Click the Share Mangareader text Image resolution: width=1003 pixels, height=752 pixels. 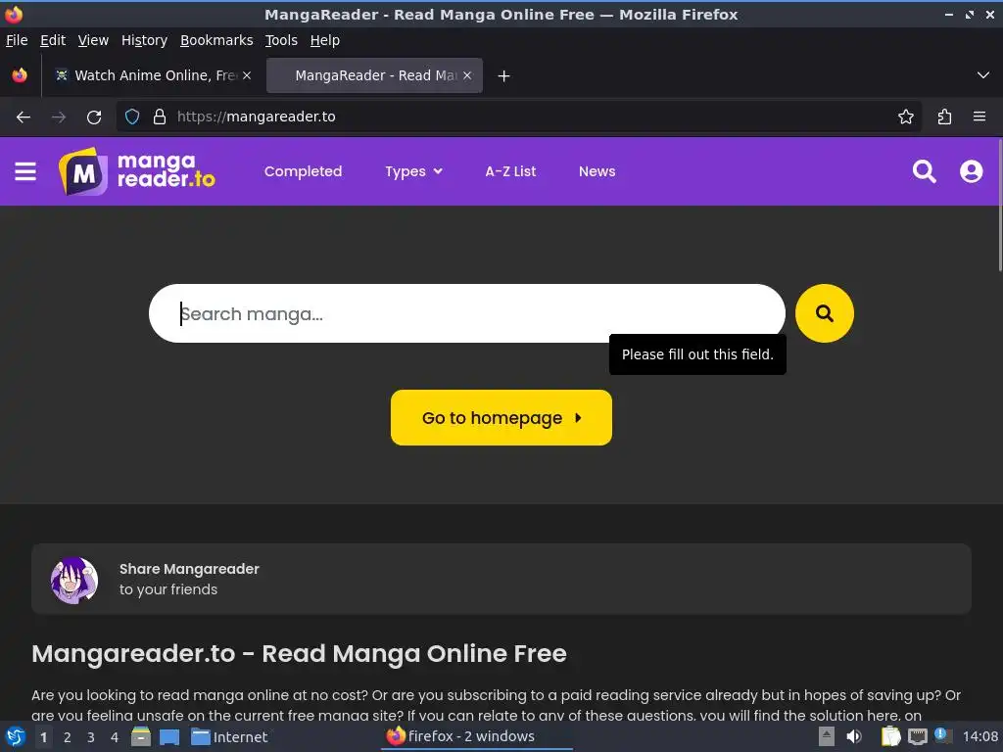(189, 569)
